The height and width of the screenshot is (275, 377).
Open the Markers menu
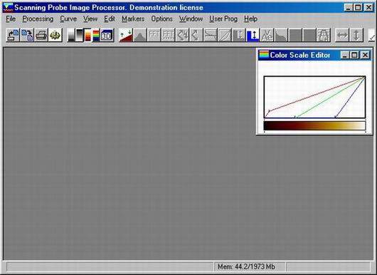pyautogui.click(x=133, y=19)
